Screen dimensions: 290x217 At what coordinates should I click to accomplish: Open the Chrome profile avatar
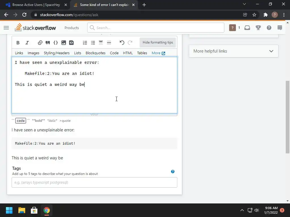click(275, 15)
